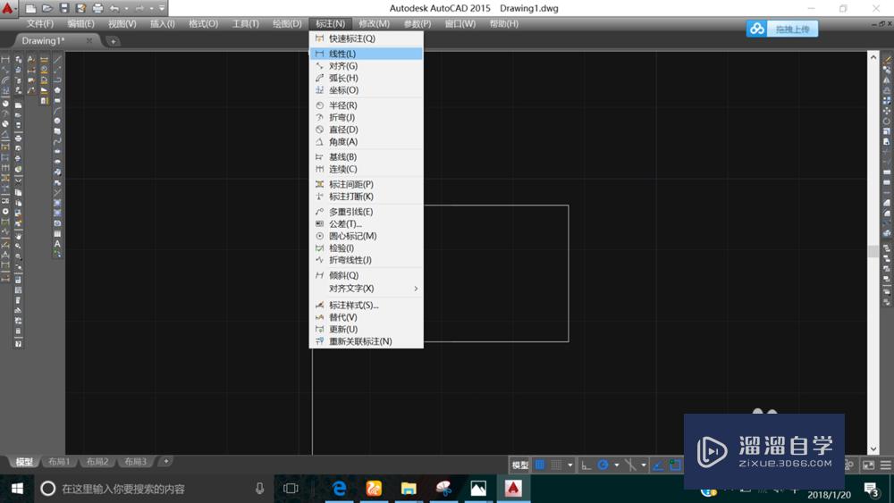The image size is (894, 503).
Task: Expand the 对齐文字(X) submenu
Action: tap(366, 289)
